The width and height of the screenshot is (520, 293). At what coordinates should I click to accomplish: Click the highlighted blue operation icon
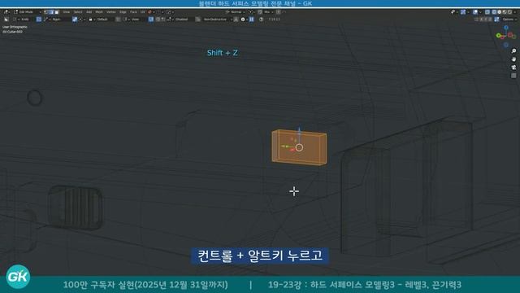(x=75, y=20)
